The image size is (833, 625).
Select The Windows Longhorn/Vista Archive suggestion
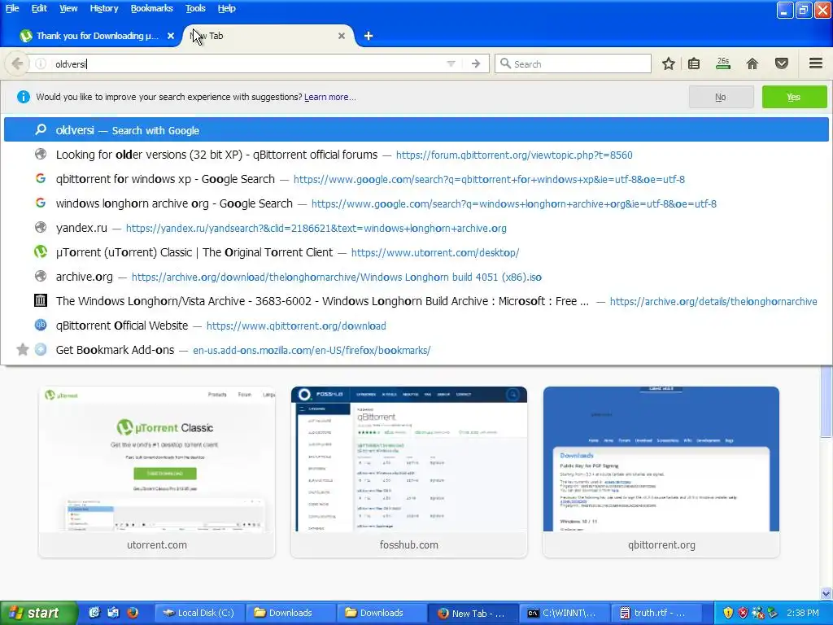pos(416,301)
